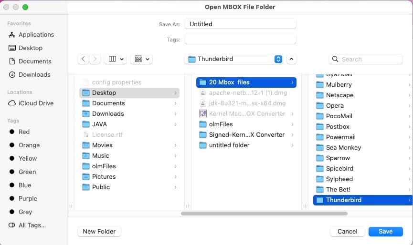413x245 pixels.
Task: Open olmFiles folder in first column
Action: click(129, 166)
